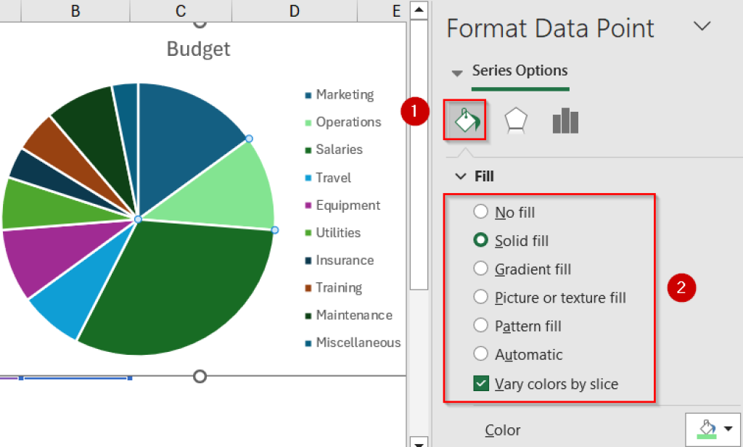The height and width of the screenshot is (447, 743).
Task: Uncheck Vary colors by slice
Action: (480, 384)
